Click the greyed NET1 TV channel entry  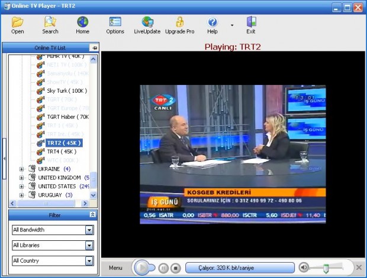point(67,65)
